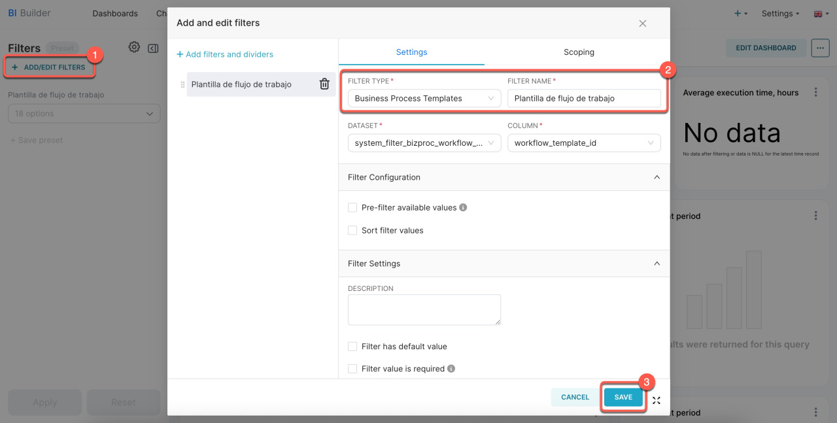The height and width of the screenshot is (423, 837).
Task: Click Add filters and dividers link
Action: click(225, 54)
